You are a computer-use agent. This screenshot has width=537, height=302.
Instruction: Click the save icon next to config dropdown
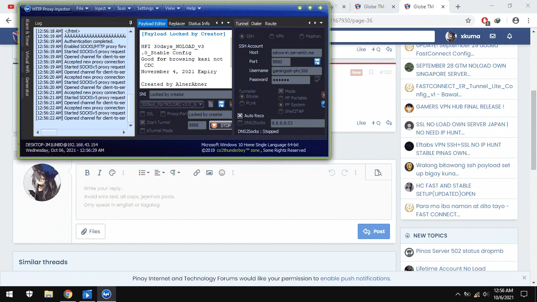coord(221,104)
